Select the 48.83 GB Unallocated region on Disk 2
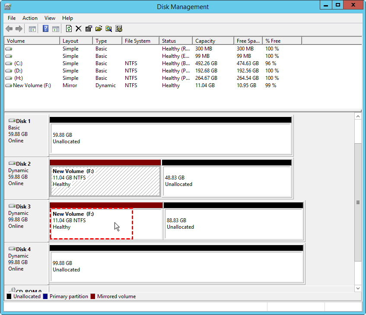The image size is (366, 315). pyautogui.click(x=227, y=181)
